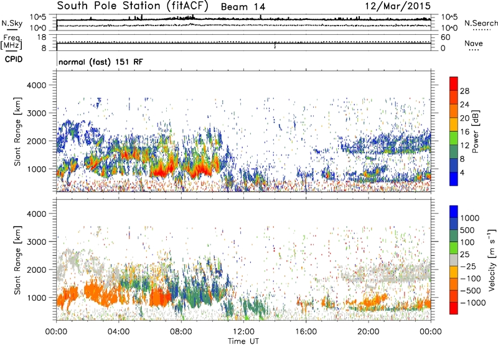Image resolution: width=498 pixels, height=345 pixels.
Task: Click the "Slant Range [km]" label of velocity panel
Action: pyautogui.click(x=17, y=260)
